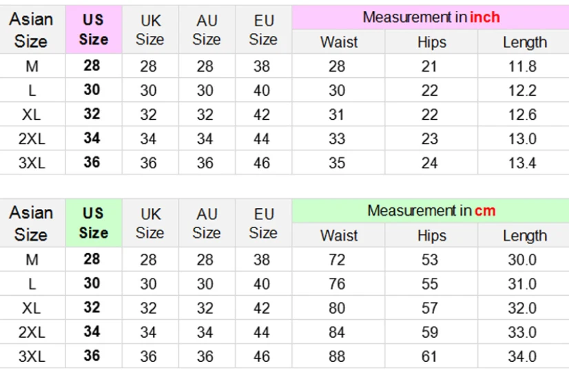Click the pink US Size header cell
Viewport: 569px width, 375px height.
click(x=93, y=30)
